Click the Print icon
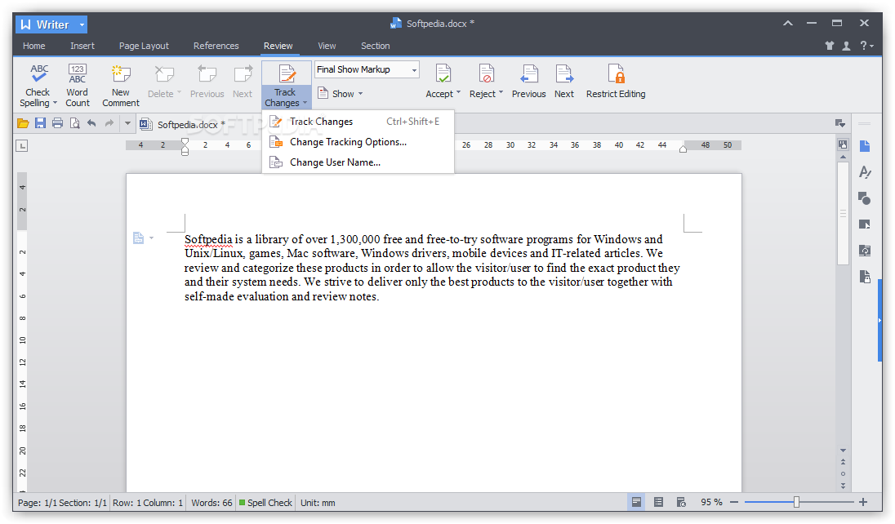 (57, 123)
